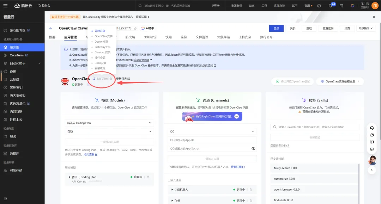Click the mini-program circular icon in header

[319, 6]
